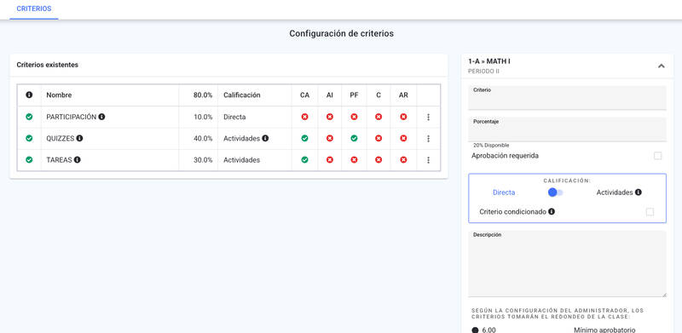
Task: Click the Mínimo aprobatorio label
Action: coord(605,330)
